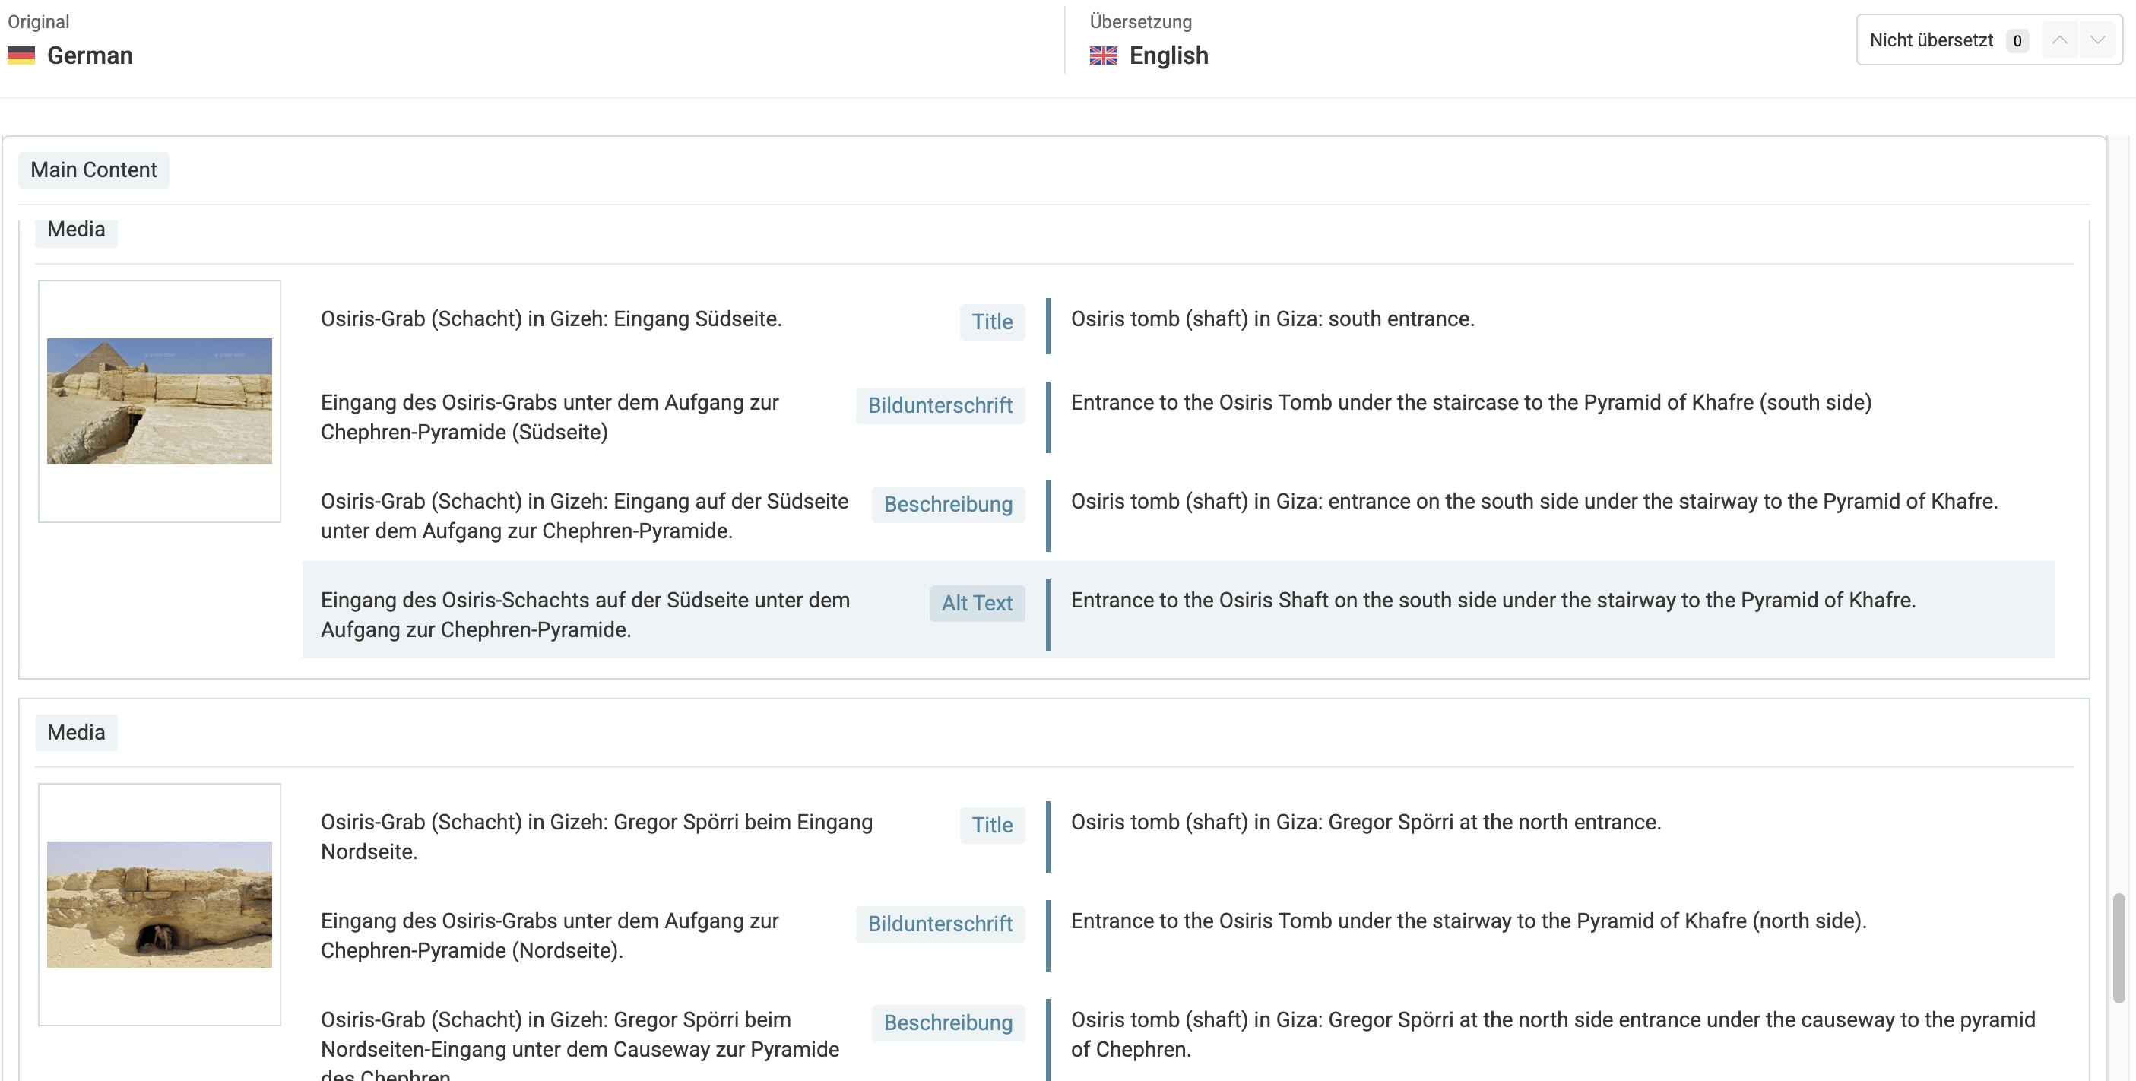Edit translation 'Osiris tomb (shaft) in Giza: south entrance.'
The width and height of the screenshot is (2136, 1081).
pyautogui.click(x=1272, y=319)
